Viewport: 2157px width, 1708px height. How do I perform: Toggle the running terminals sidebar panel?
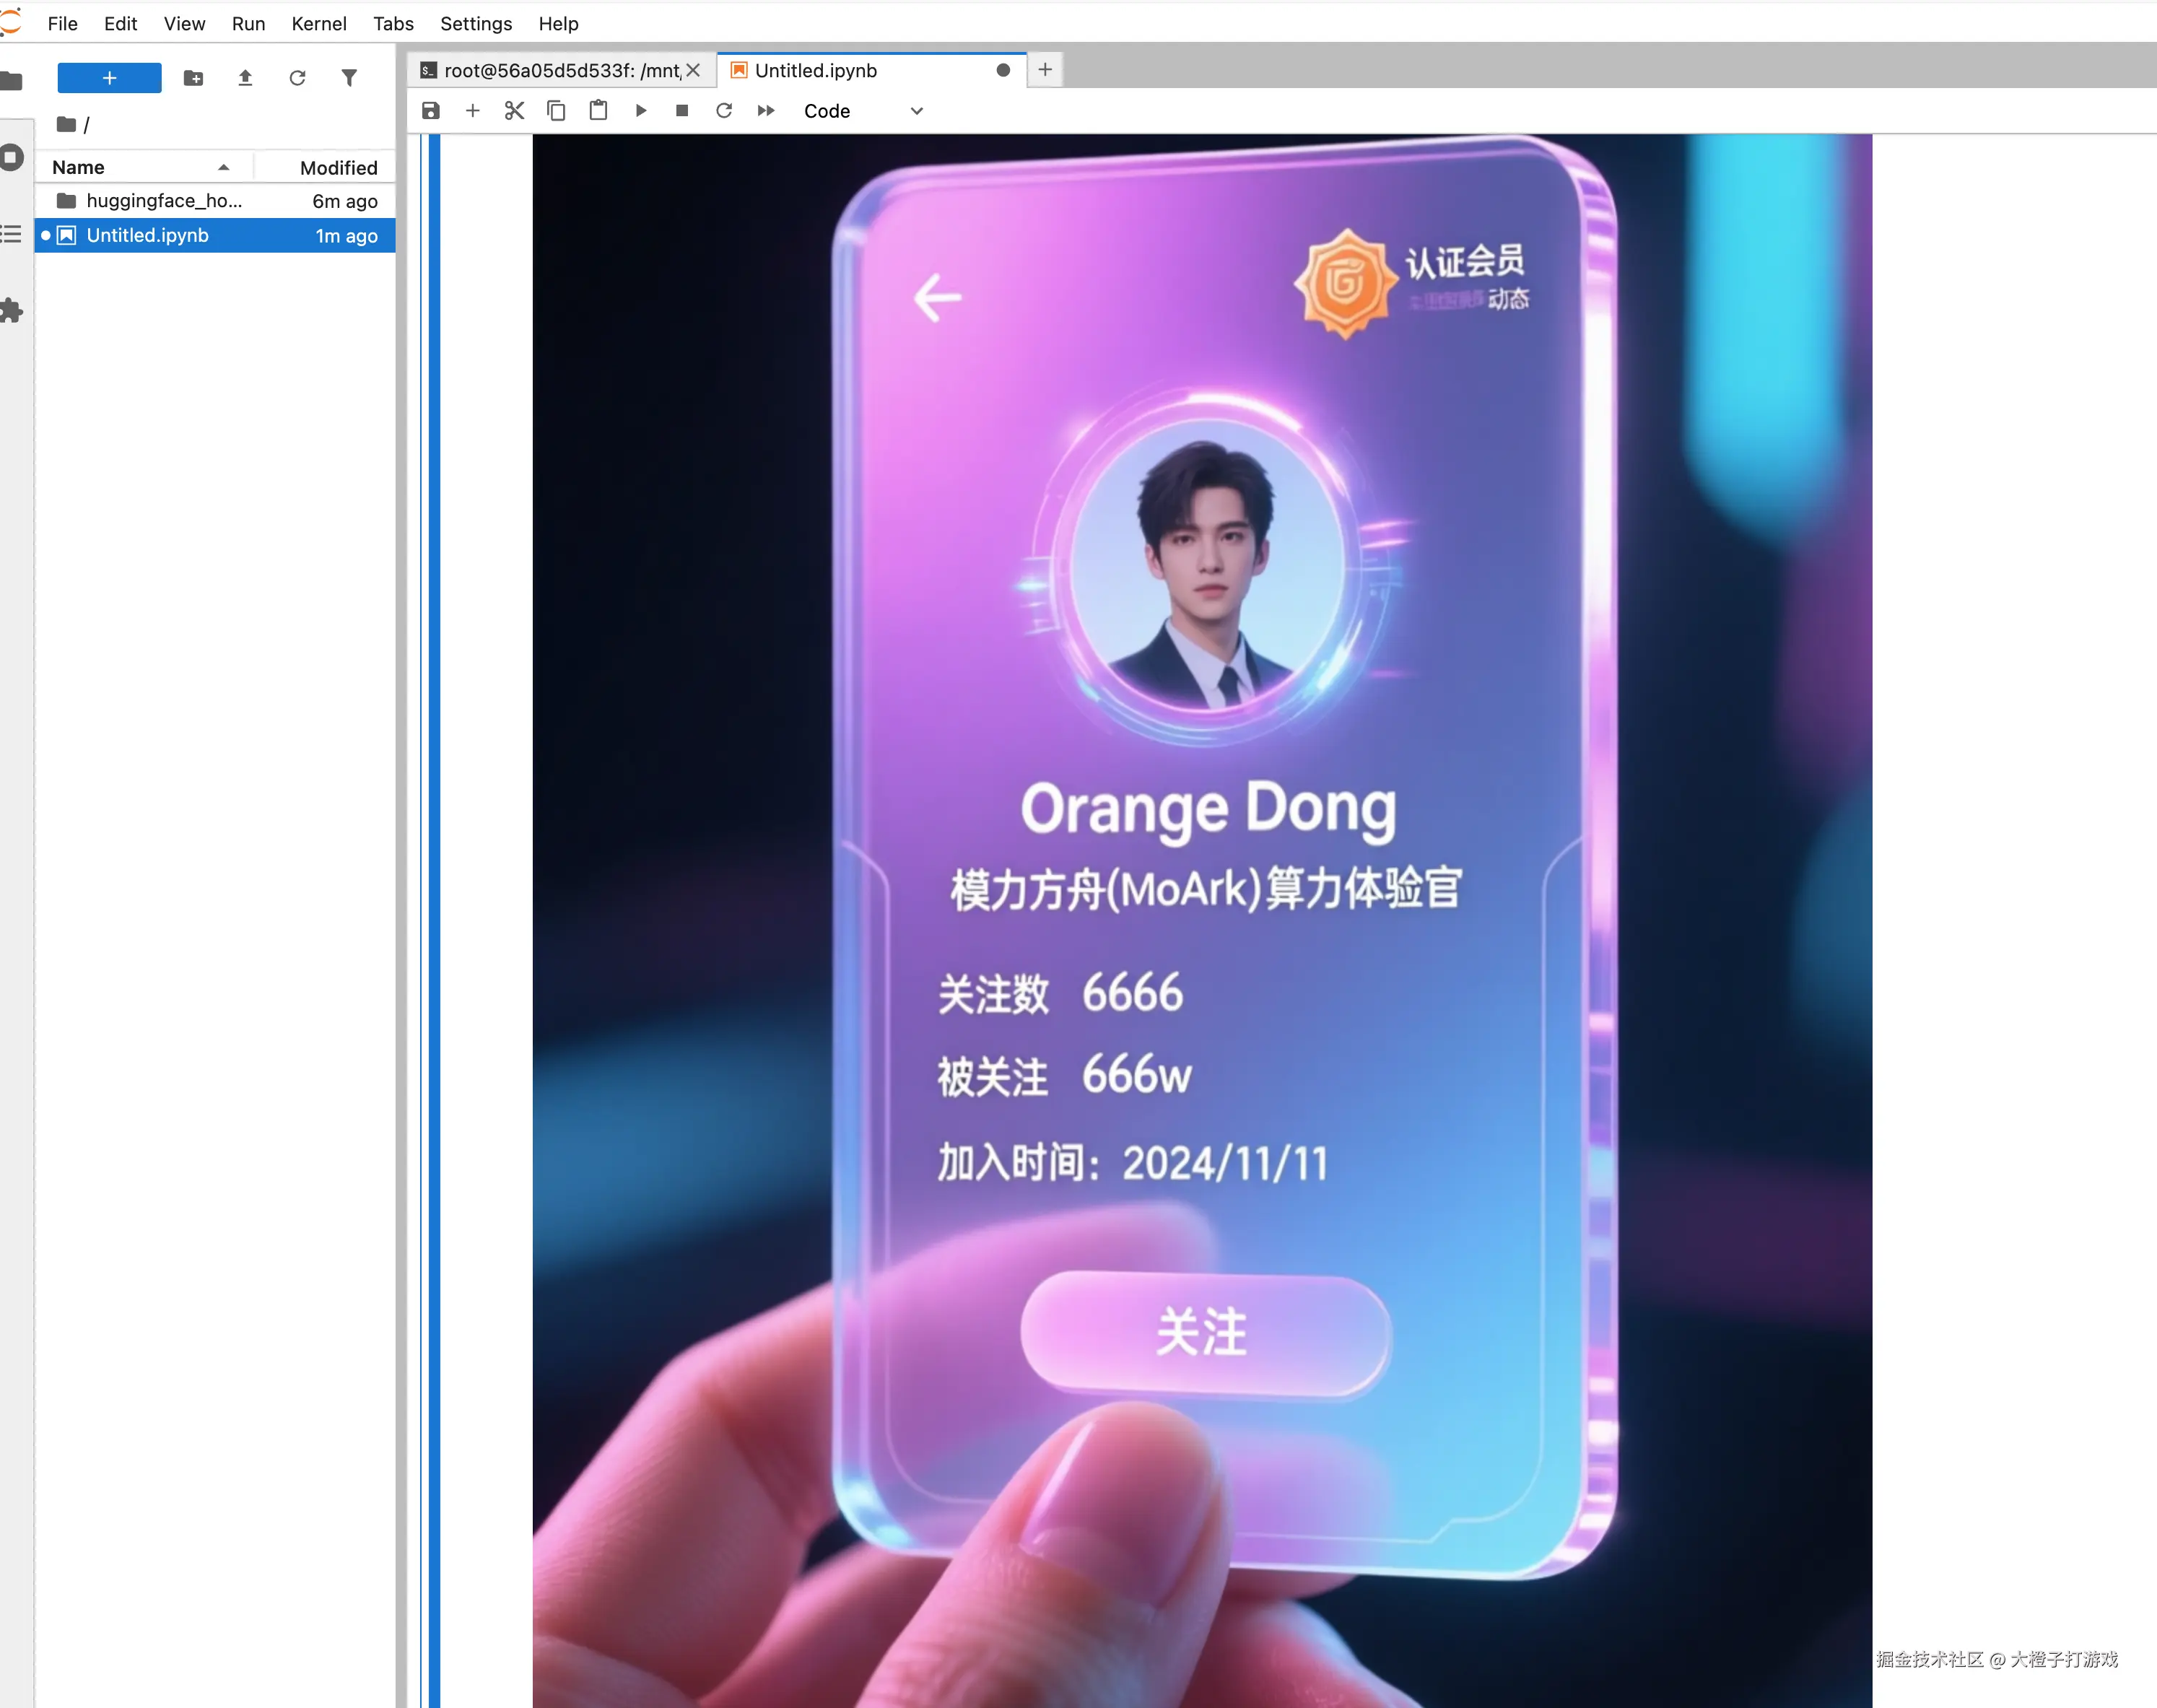coord(11,157)
